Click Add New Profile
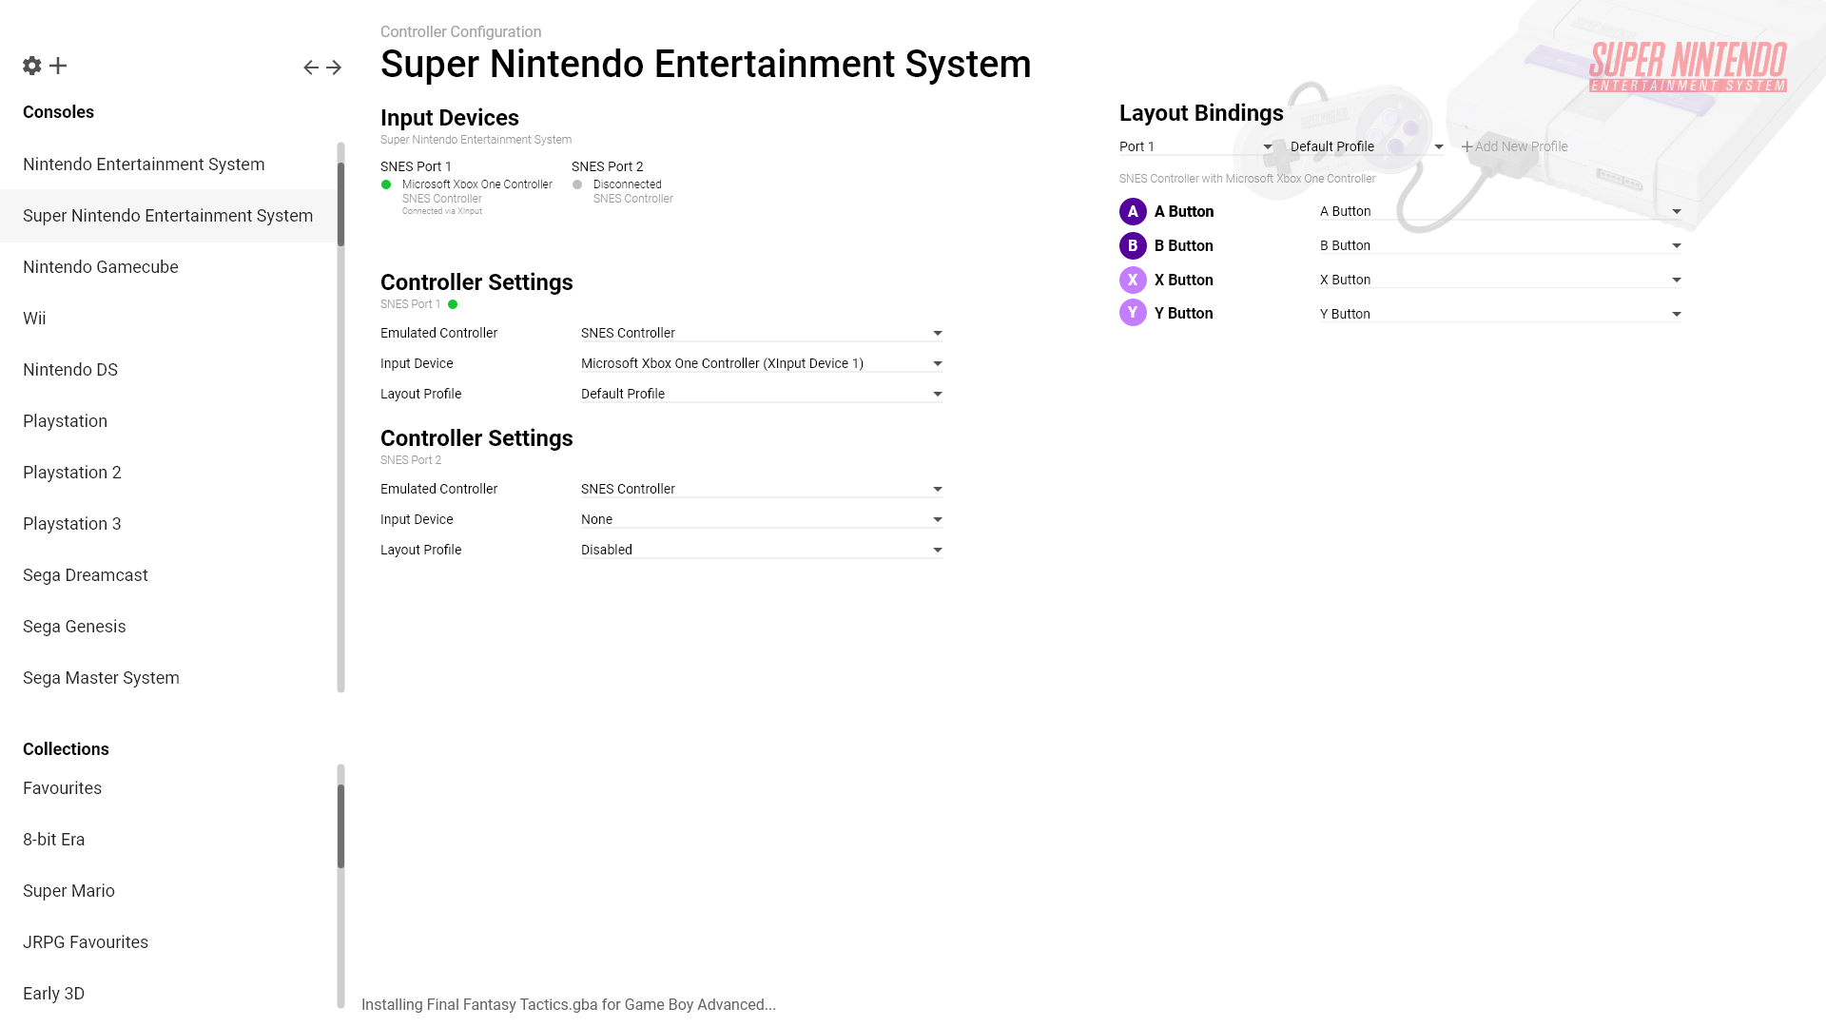 click(x=1514, y=147)
